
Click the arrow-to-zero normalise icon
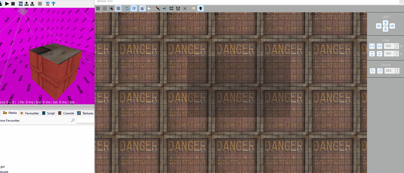coord(164,8)
